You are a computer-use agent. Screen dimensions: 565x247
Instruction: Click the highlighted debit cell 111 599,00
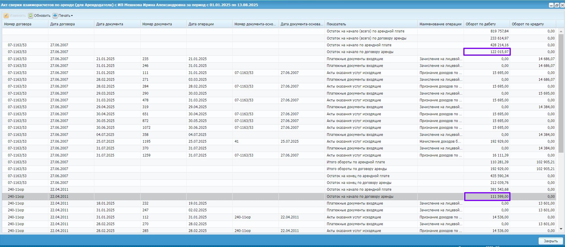[x=487, y=197]
